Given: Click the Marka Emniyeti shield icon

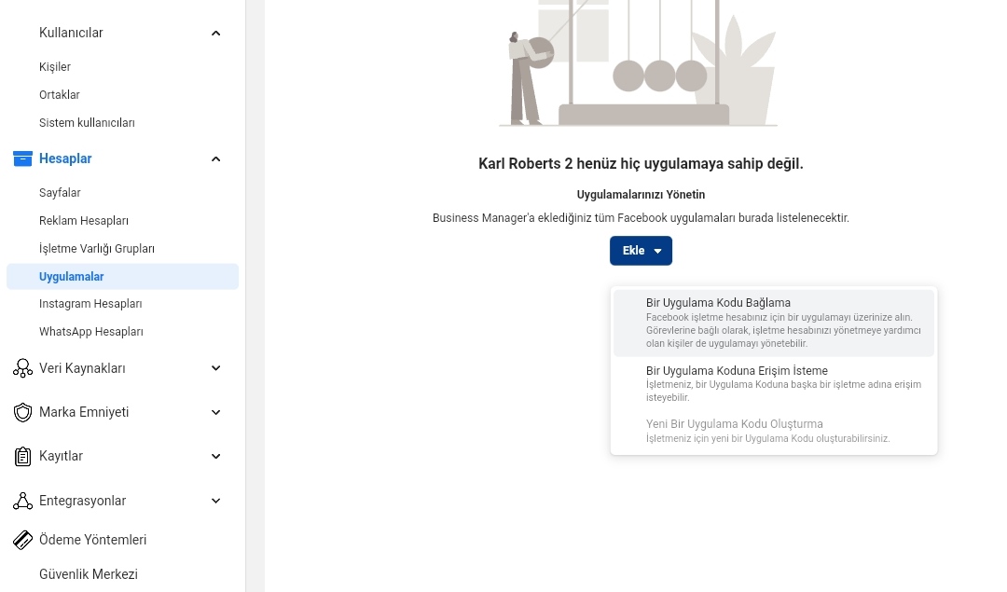Looking at the screenshot, I should click(x=22, y=412).
